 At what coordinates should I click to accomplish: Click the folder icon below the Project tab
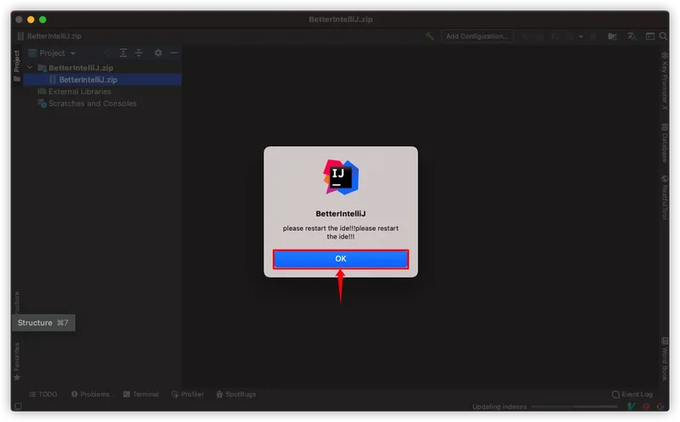pos(17,79)
